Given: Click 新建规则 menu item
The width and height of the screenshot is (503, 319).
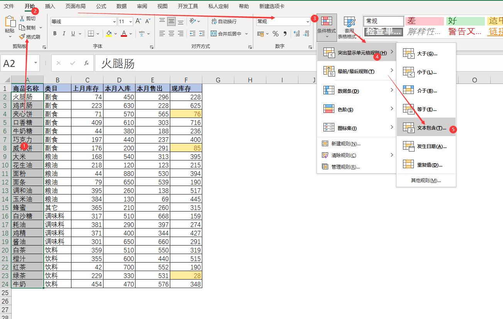Looking at the screenshot, I should coord(357,143).
